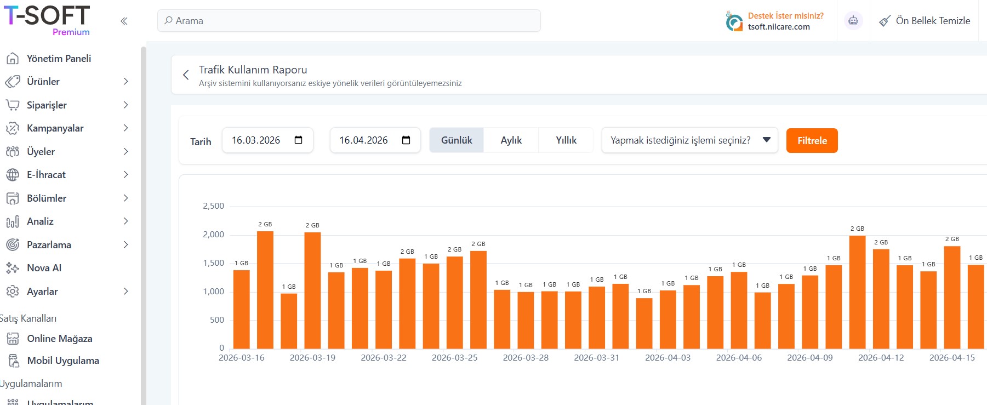This screenshot has height=405, width=987.
Task: Click the back arrow beside Trafik Kullanım Raporu
Action: tap(186, 75)
